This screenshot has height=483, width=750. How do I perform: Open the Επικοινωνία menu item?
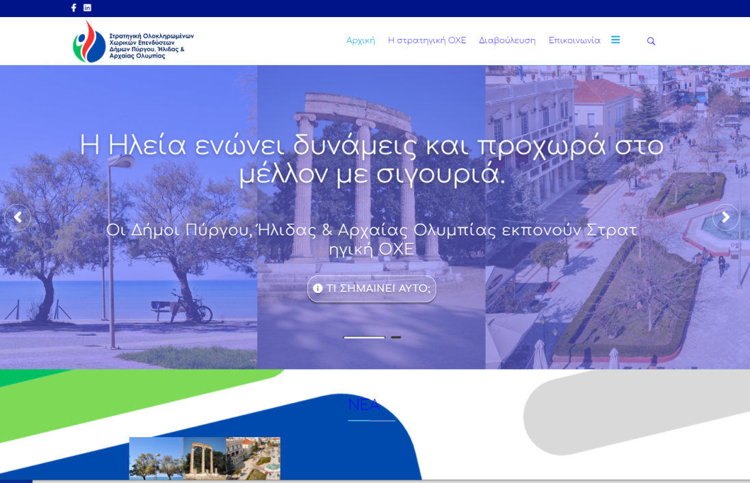pos(573,40)
